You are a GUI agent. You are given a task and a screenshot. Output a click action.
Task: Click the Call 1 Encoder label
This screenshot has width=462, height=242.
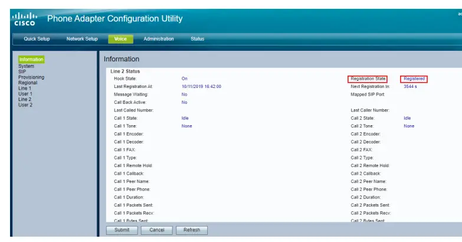tap(129, 134)
